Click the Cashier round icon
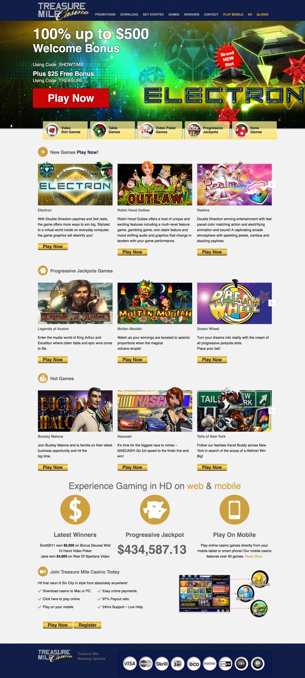305x678 pixels. 259,608
